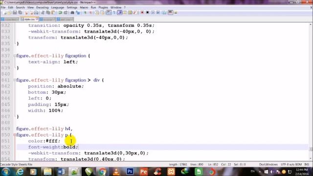Click the Open file toolbar icon
This screenshot has width=313, height=176.
10,13
